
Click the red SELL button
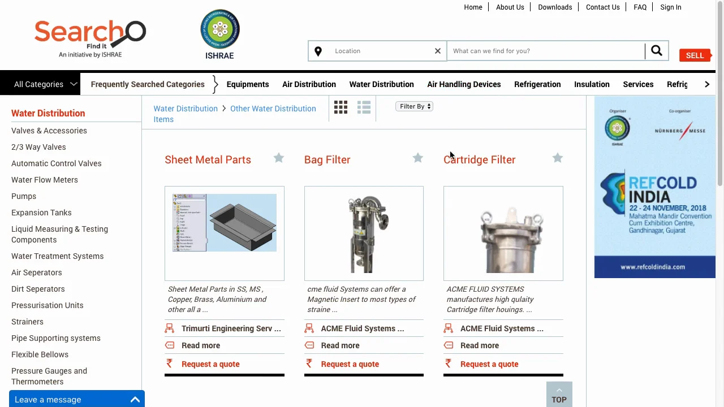pos(695,55)
